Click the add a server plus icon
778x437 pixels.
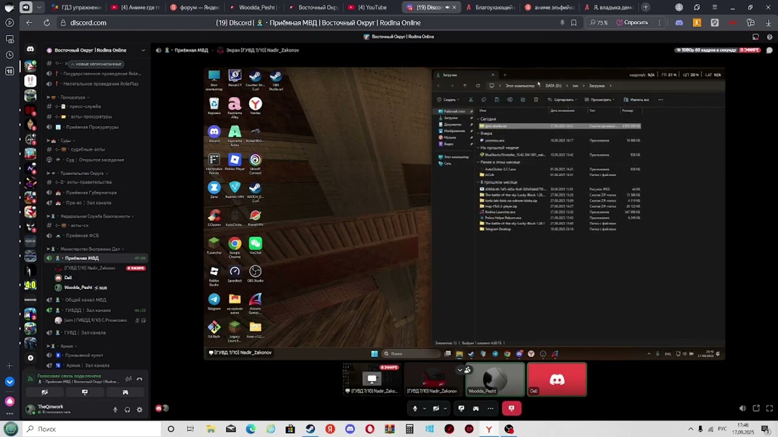coord(9,366)
